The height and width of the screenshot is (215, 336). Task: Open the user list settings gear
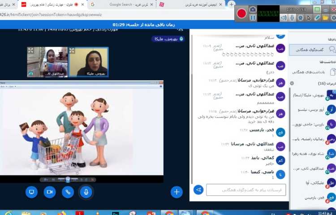292,83
